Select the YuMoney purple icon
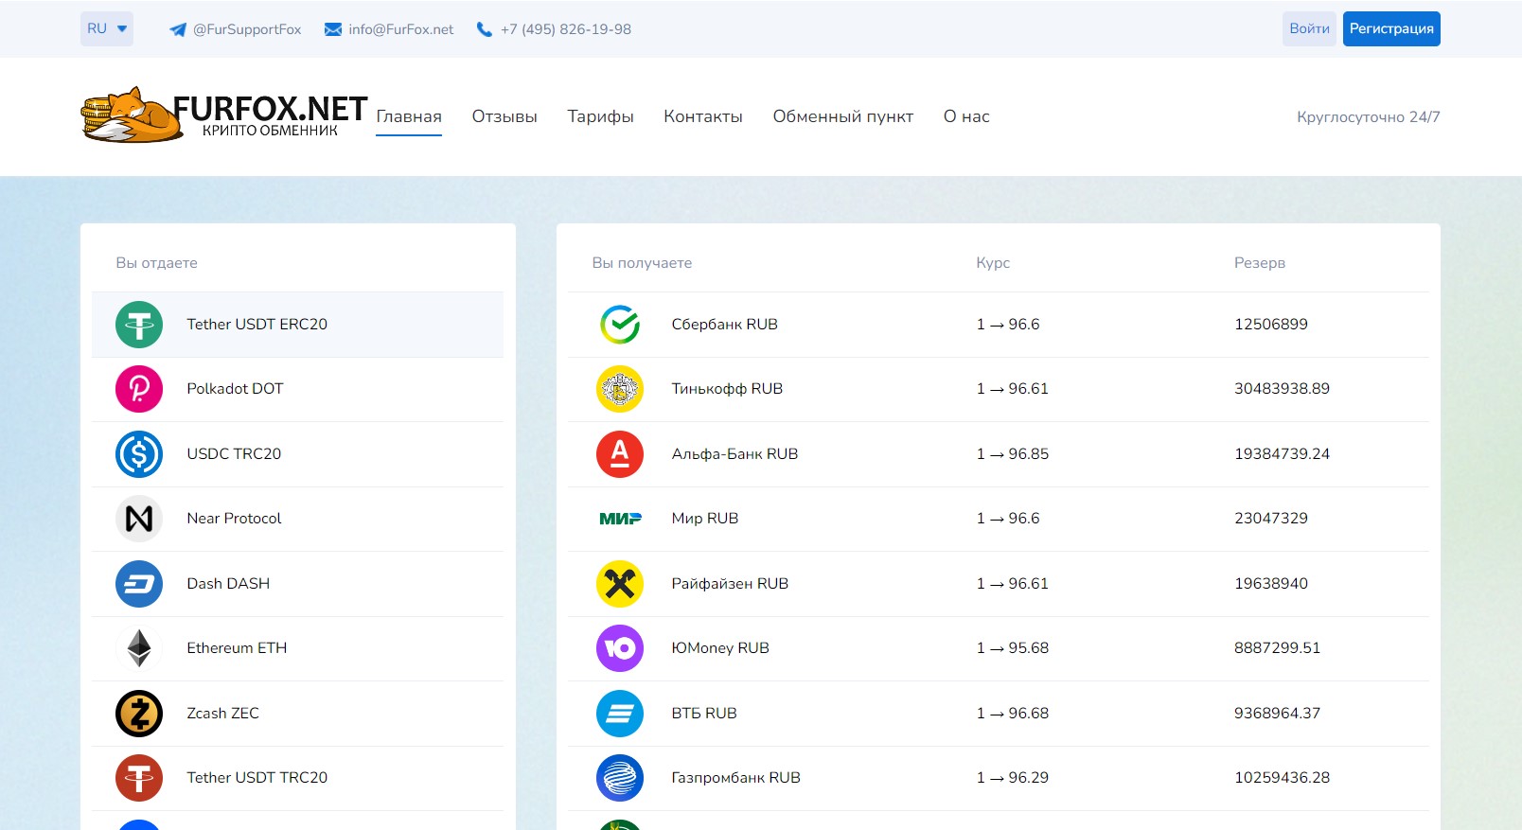1522x830 pixels. [x=620, y=648]
